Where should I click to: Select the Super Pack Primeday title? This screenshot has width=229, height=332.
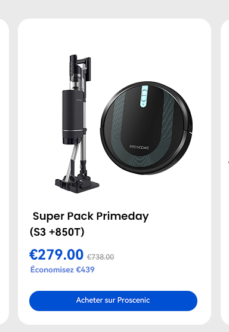point(91,216)
